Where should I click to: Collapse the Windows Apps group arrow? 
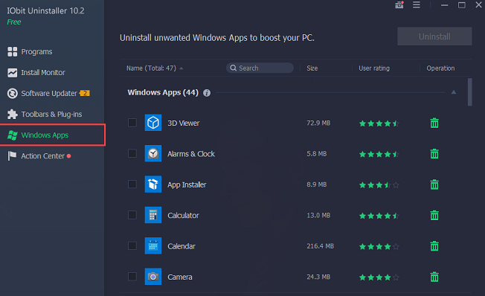[454, 92]
